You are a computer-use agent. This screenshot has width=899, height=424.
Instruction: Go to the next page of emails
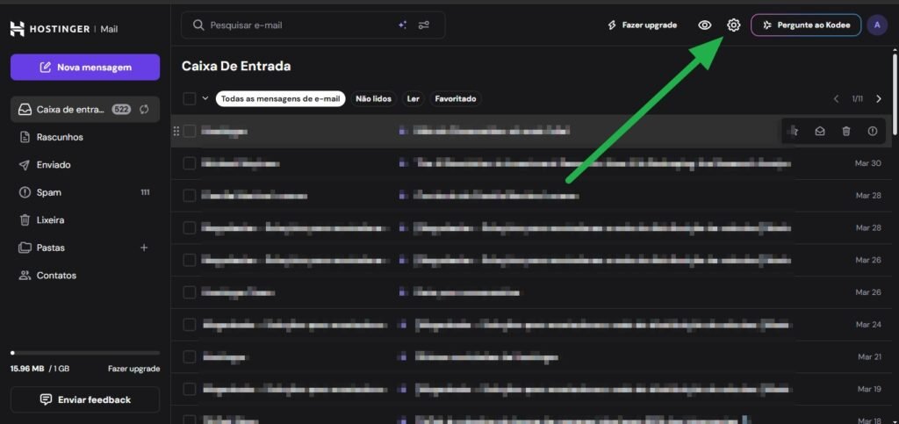coord(878,98)
